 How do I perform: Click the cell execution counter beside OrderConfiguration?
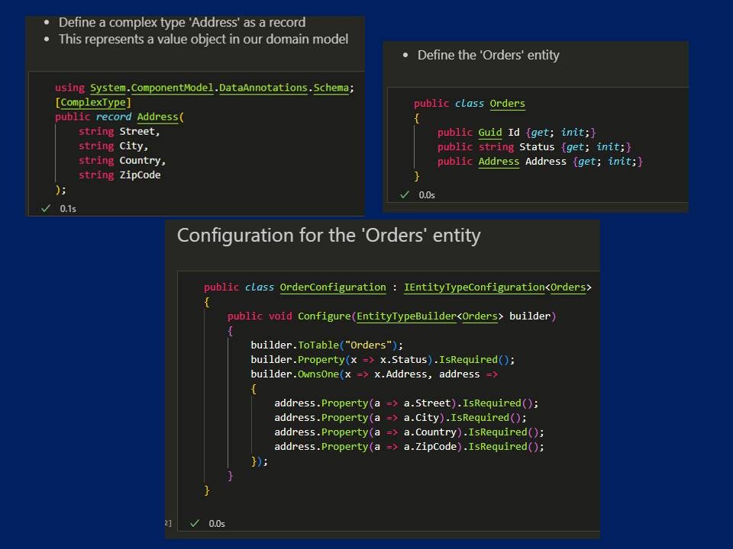pyautogui.click(x=168, y=523)
